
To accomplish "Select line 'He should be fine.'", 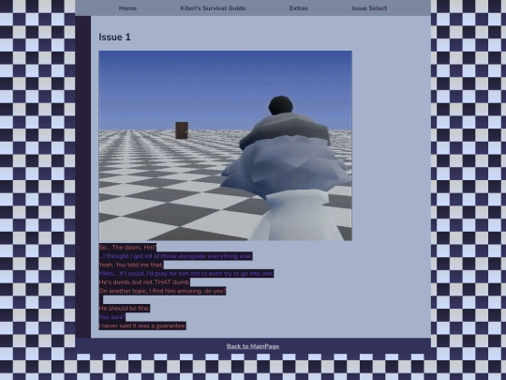I will 125,309.
